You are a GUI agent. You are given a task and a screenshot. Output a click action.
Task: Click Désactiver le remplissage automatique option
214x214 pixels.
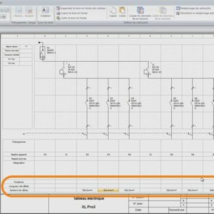pyautogui.click(x=195, y=13)
